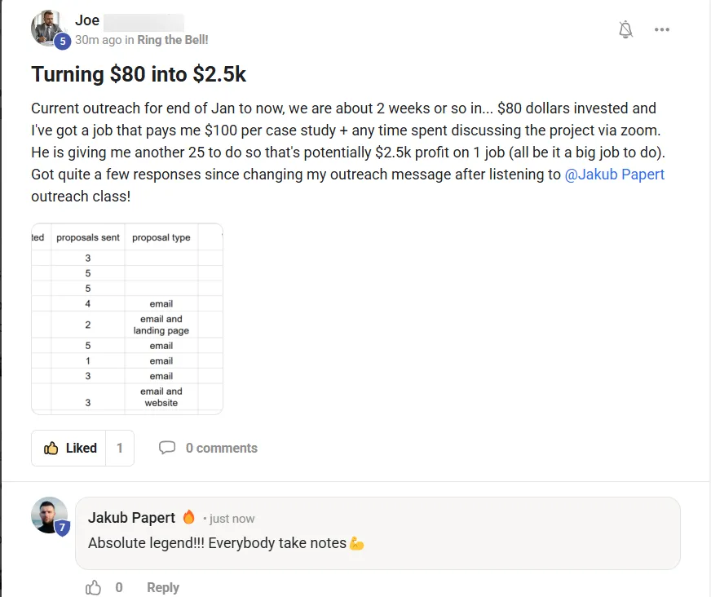711x597 pixels.
Task: Click the @Jakub Papert mention link
Action: [615, 175]
